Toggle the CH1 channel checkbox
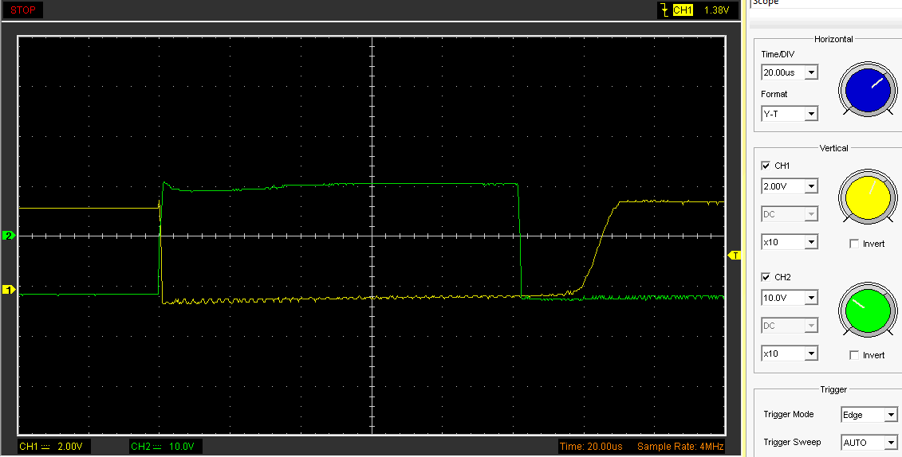 [x=766, y=166]
